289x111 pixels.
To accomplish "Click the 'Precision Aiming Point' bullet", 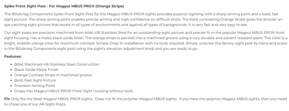I will coord(35,86).
